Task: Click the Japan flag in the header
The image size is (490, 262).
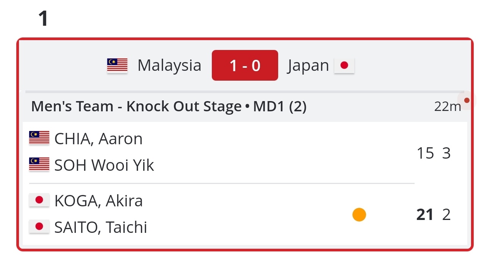Action: (x=344, y=65)
